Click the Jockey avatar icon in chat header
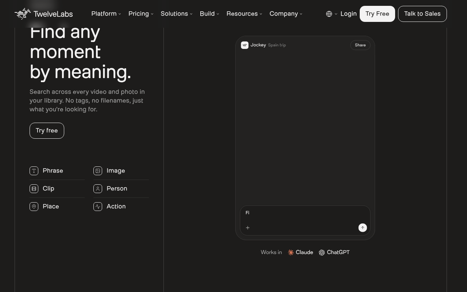 (245, 45)
